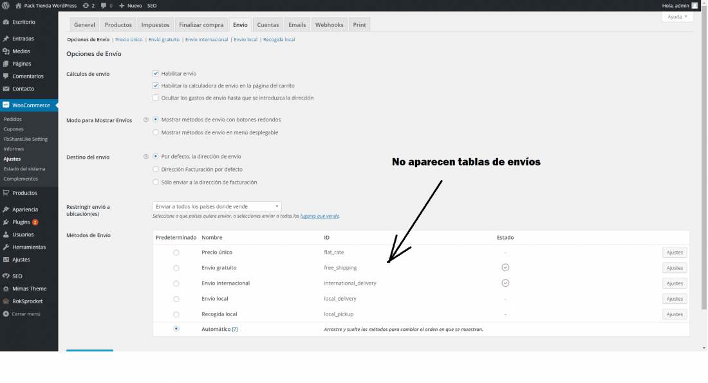Open Entradas pin icon in sidebar

[6, 39]
